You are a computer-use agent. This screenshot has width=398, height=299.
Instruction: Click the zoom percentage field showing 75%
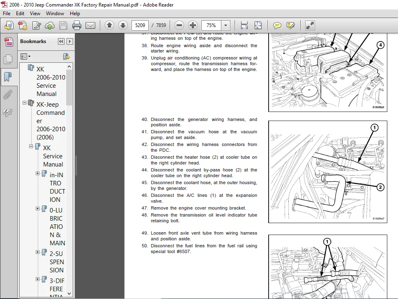211,25
